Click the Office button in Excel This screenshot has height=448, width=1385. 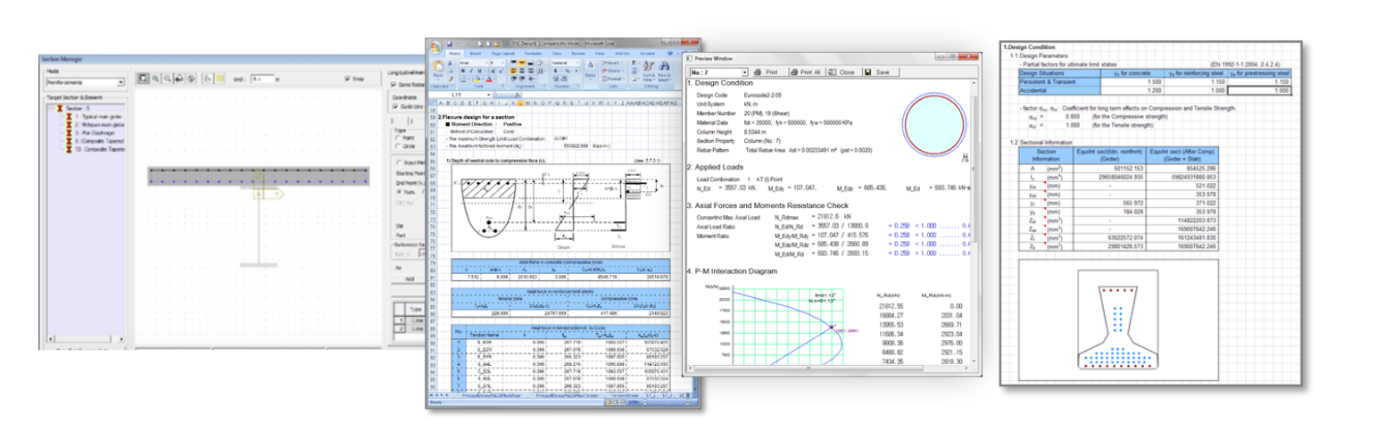[436, 47]
